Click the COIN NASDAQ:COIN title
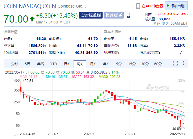 [30, 6]
